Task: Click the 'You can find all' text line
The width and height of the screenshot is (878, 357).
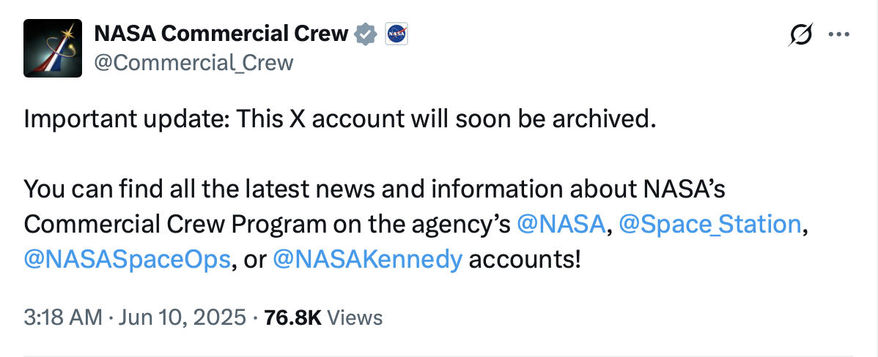Action: tap(375, 189)
